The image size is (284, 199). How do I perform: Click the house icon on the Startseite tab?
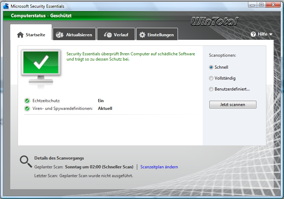(x=20, y=35)
